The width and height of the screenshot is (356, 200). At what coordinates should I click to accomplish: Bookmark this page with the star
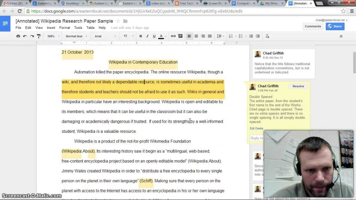pos(343,11)
